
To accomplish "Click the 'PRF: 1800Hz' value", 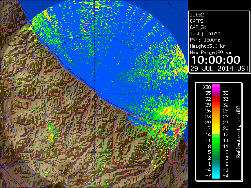I will point(205,40).
